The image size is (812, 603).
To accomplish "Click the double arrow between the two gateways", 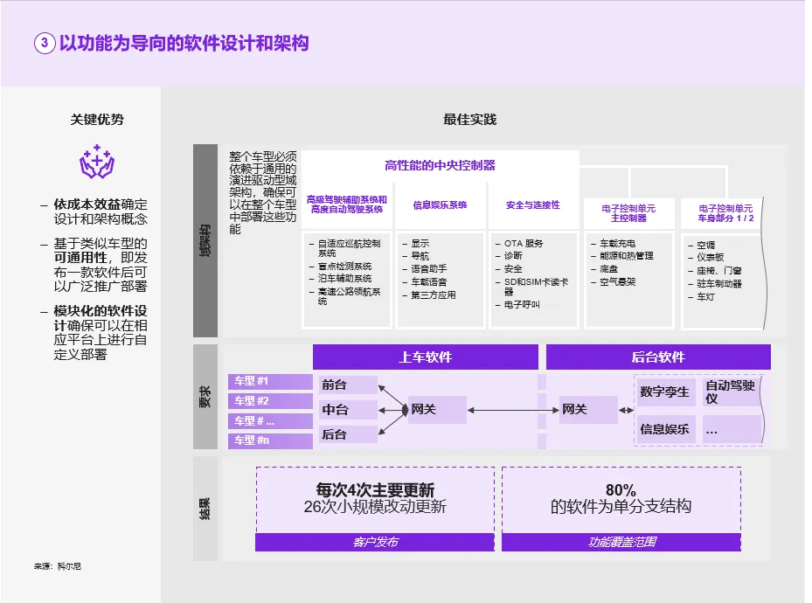I will 511,409.
